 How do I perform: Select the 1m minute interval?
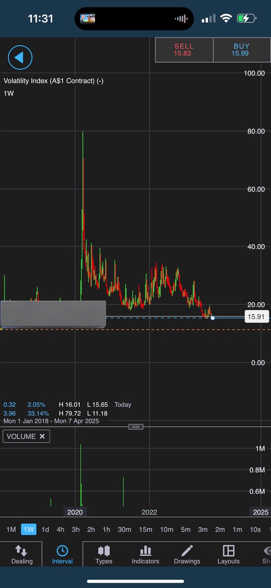tap(237, 529)
